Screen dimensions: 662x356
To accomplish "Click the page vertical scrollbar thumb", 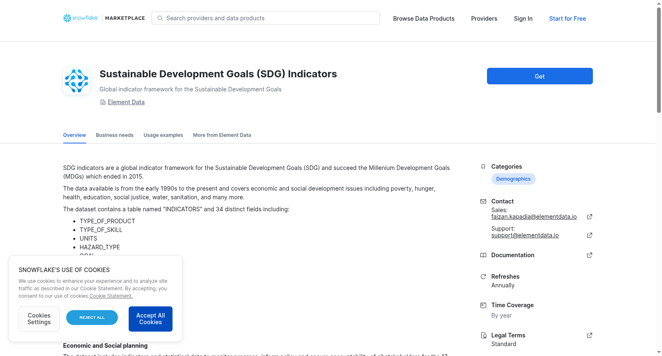I will [x=659, y=60].
